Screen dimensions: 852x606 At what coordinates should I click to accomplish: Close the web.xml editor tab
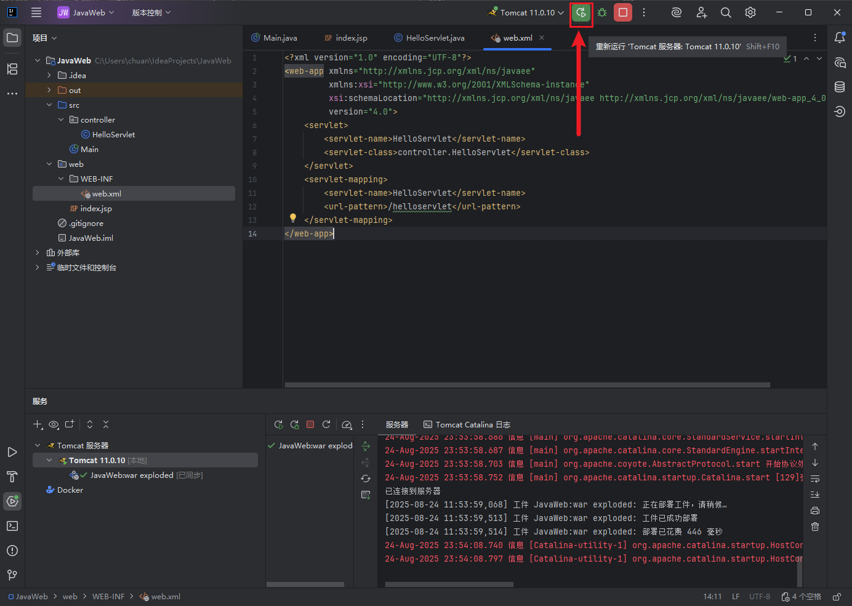(x=542, y=38)
